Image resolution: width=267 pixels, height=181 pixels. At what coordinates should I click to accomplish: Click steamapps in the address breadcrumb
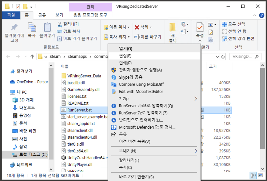77,57
